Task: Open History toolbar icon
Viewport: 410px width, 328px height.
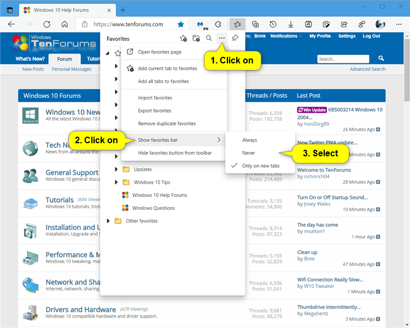Action: (x=273, y=24)
